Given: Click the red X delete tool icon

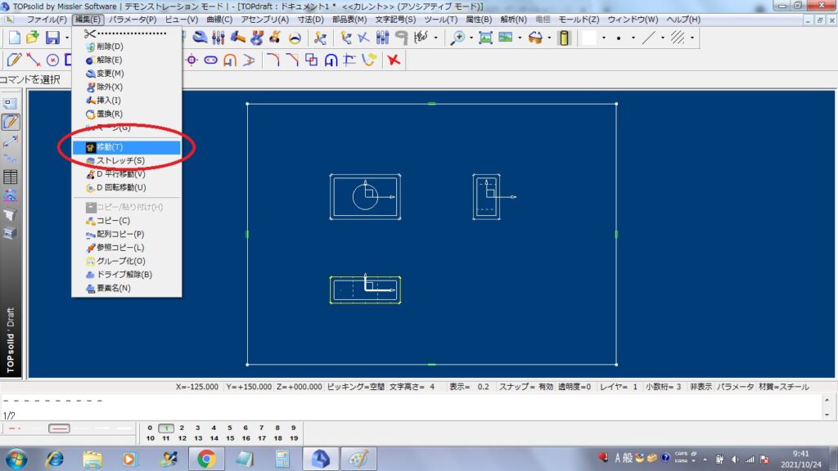Looking at the screenshot, I should (x=394, y=60).
